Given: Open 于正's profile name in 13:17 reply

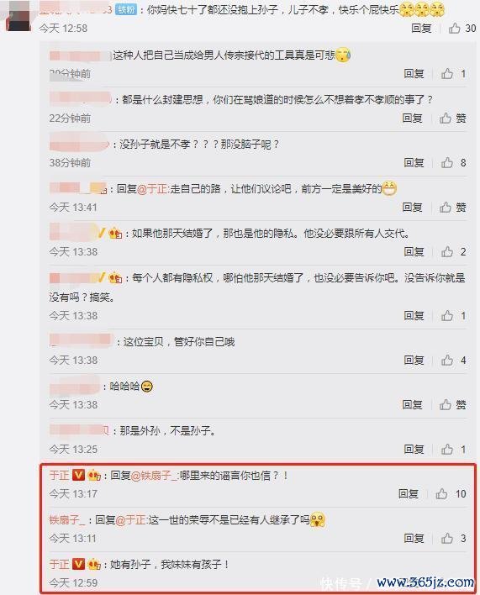Looking at the screenshot, I should (x=59, y=475).
